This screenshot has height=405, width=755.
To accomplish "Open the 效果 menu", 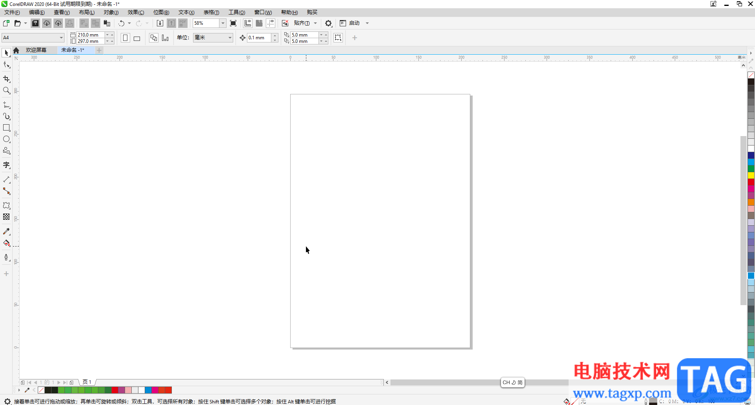I will (136, 13).
